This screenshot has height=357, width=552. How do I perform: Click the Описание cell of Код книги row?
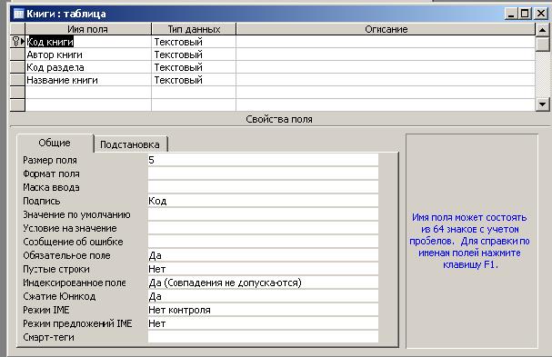(386, 42)
